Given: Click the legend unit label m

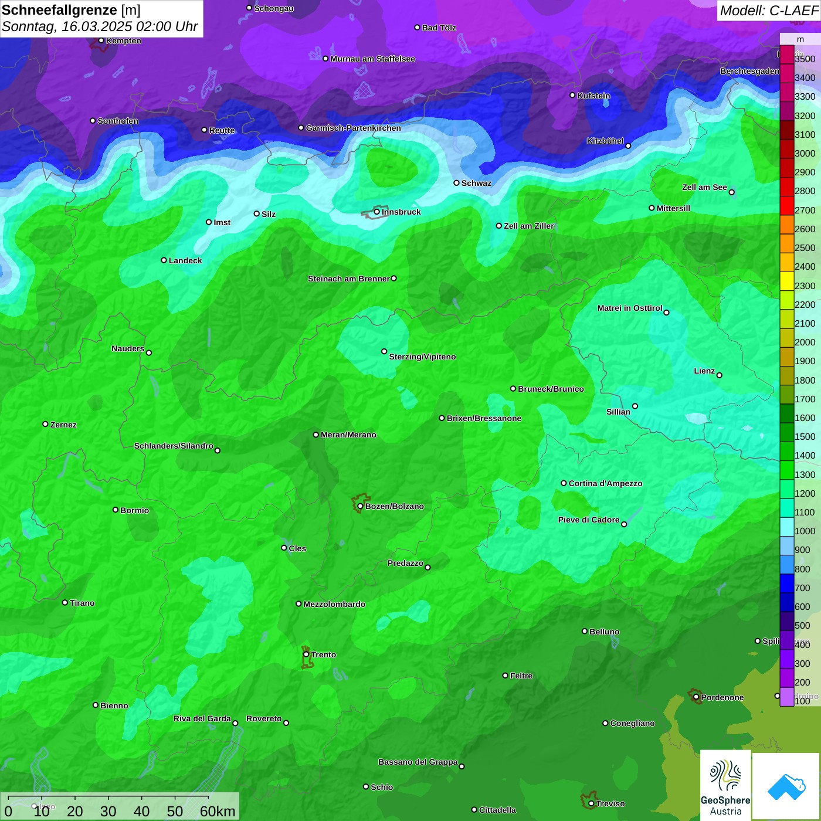Looking at the screenshot, I should (x=800, y=40).
